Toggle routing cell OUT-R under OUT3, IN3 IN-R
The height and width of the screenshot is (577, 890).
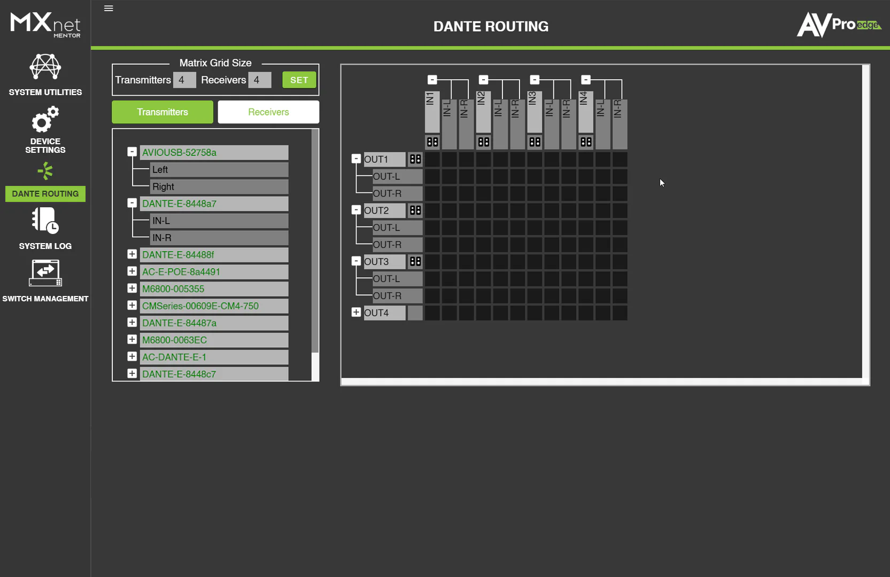click(569, 296)
